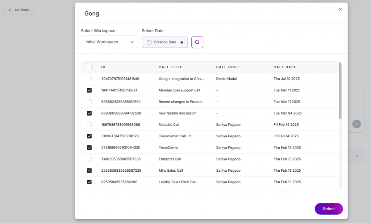Click ID 1867636738991663086

point(121,125)
